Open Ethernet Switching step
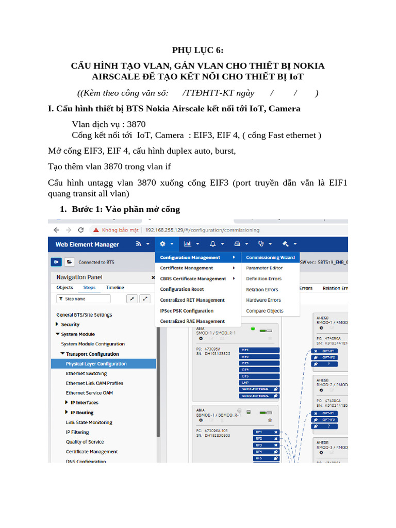This screenshot has width=396, height=528. click(86, 373)
